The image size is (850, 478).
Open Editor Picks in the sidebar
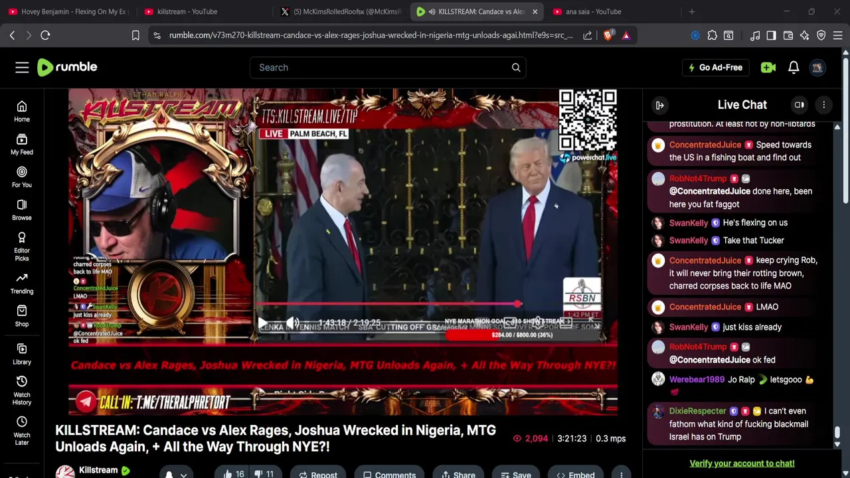[x=22, y=246]
